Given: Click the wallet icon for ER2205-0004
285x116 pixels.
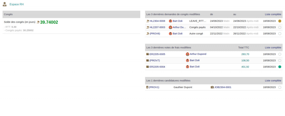Looking at the screenshot, I should pos(148,67).
